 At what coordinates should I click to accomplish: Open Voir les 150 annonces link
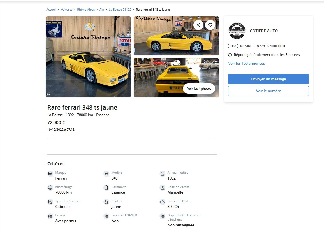coord(247,63)
